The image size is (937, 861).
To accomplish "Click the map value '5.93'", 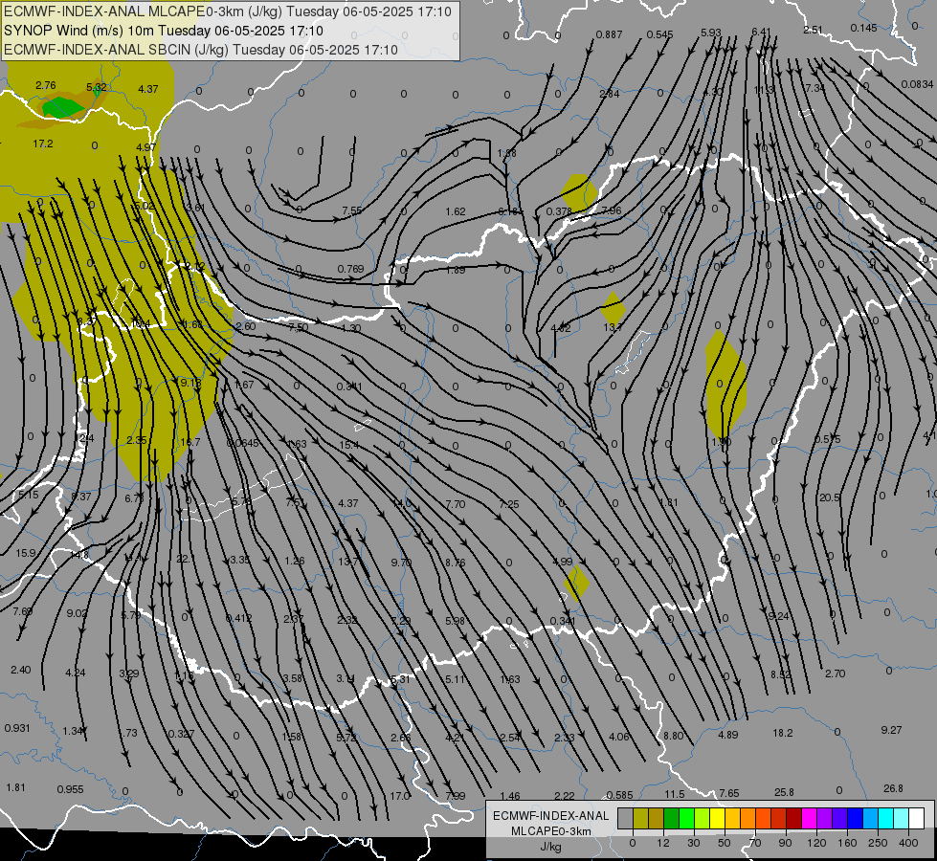I will pyautogui.click(x=711, y=33).
